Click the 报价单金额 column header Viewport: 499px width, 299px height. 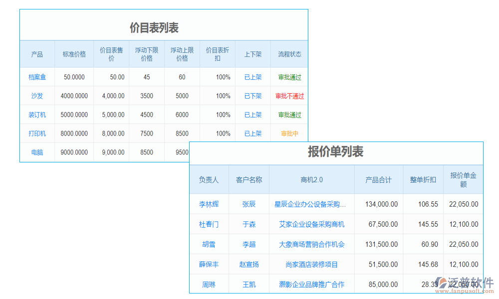(463, 180)
